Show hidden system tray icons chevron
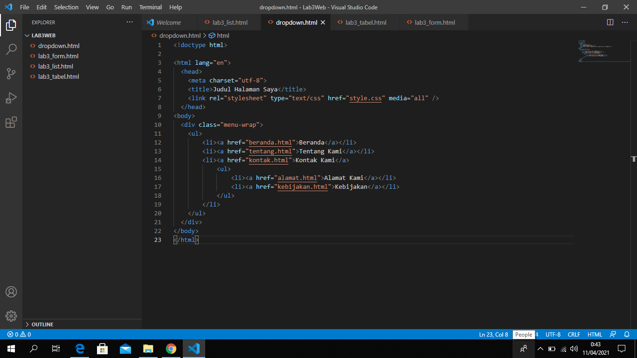This screenshot has height=358, width=637. click(540, 349)
